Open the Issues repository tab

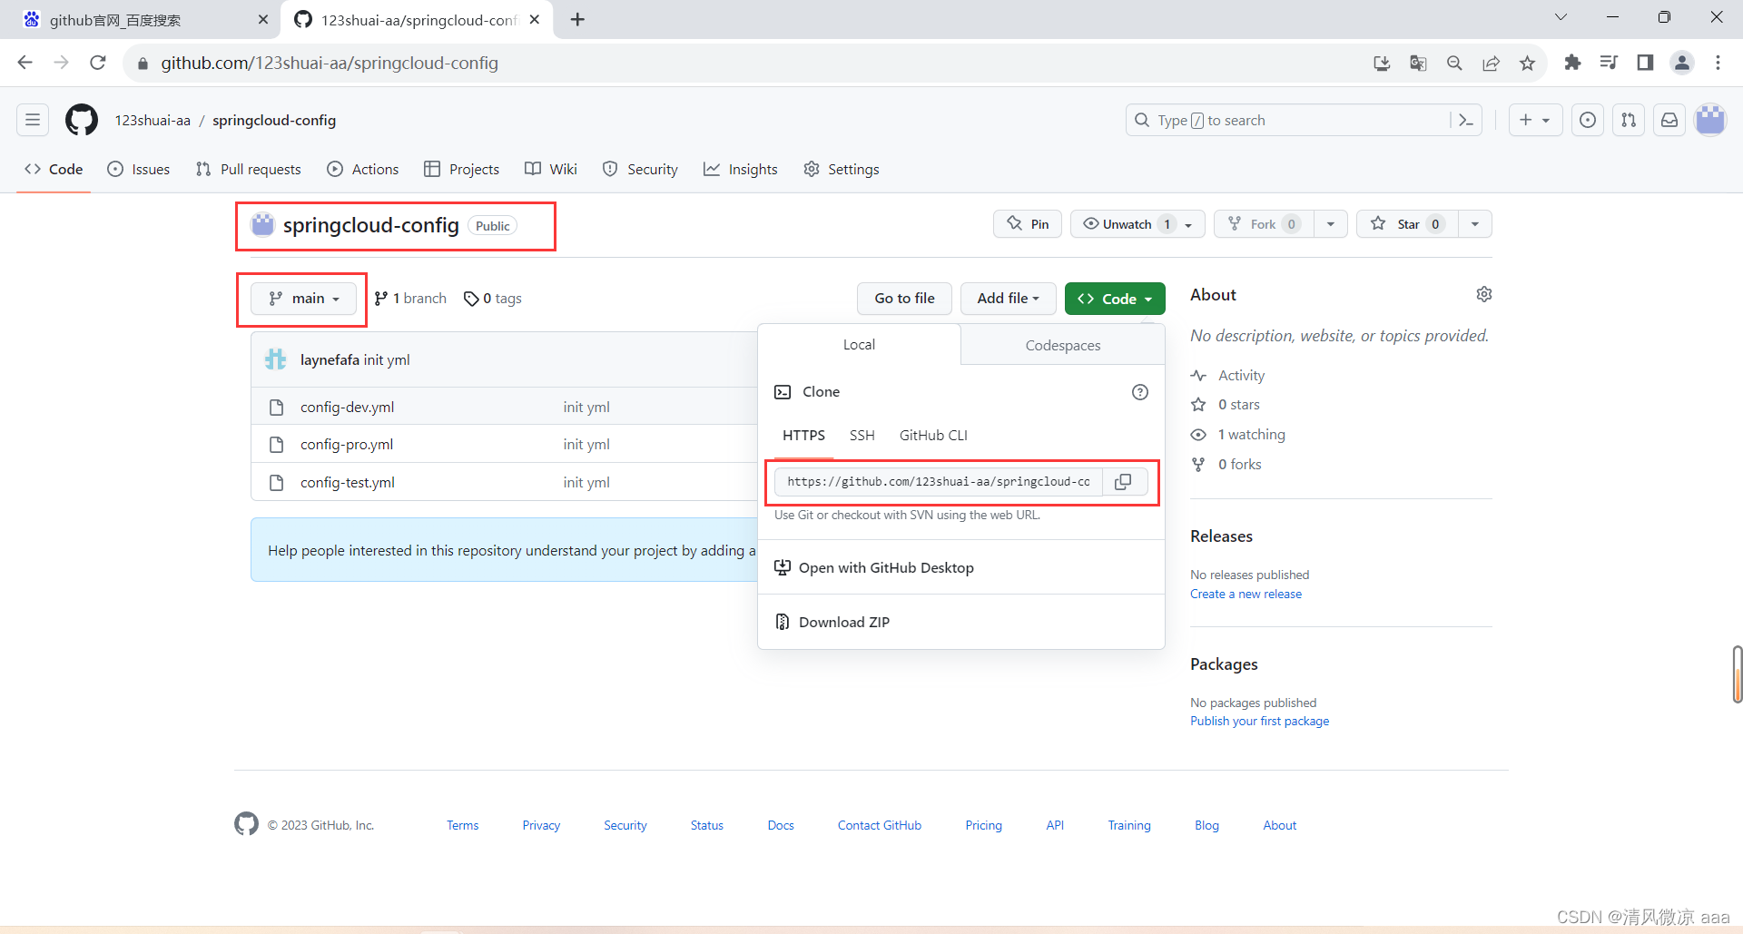(x=139, y=169)
